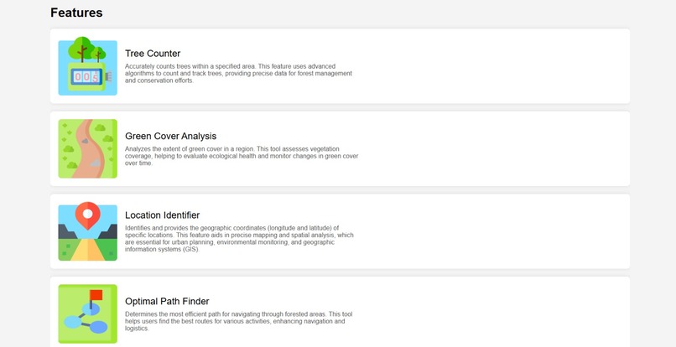Image resolution: width=676 pixels, height=347 pixels.
Task: Click the green trees atop the counter
Action: point(86,49)
